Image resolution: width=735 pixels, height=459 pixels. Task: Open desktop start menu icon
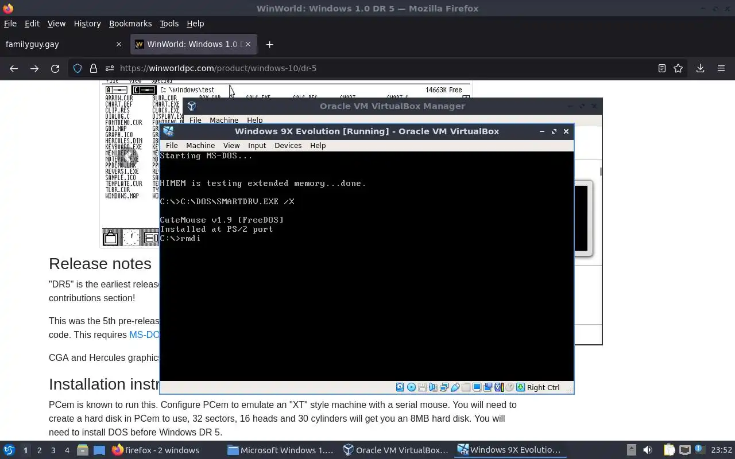point(9,450)
